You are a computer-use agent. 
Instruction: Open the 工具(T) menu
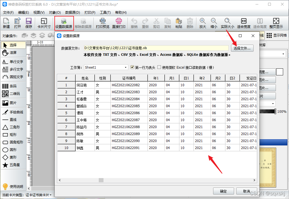[x=105, y=13]
